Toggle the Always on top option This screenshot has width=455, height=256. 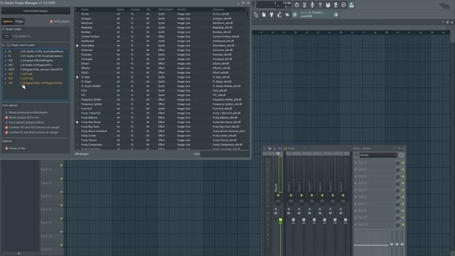(6, 148)
